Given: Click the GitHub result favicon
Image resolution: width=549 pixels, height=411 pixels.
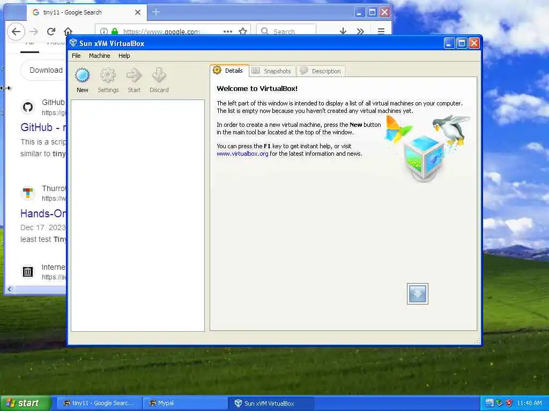Looking at the screenshot, I should pyautogui.click(x=28, y=107).
